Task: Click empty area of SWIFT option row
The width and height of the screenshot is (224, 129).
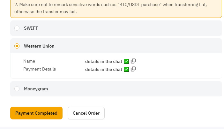Action: click(x=129, y=28)
